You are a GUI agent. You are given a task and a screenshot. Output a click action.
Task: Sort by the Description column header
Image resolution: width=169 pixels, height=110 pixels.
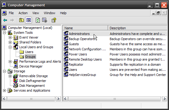[138, 28]
